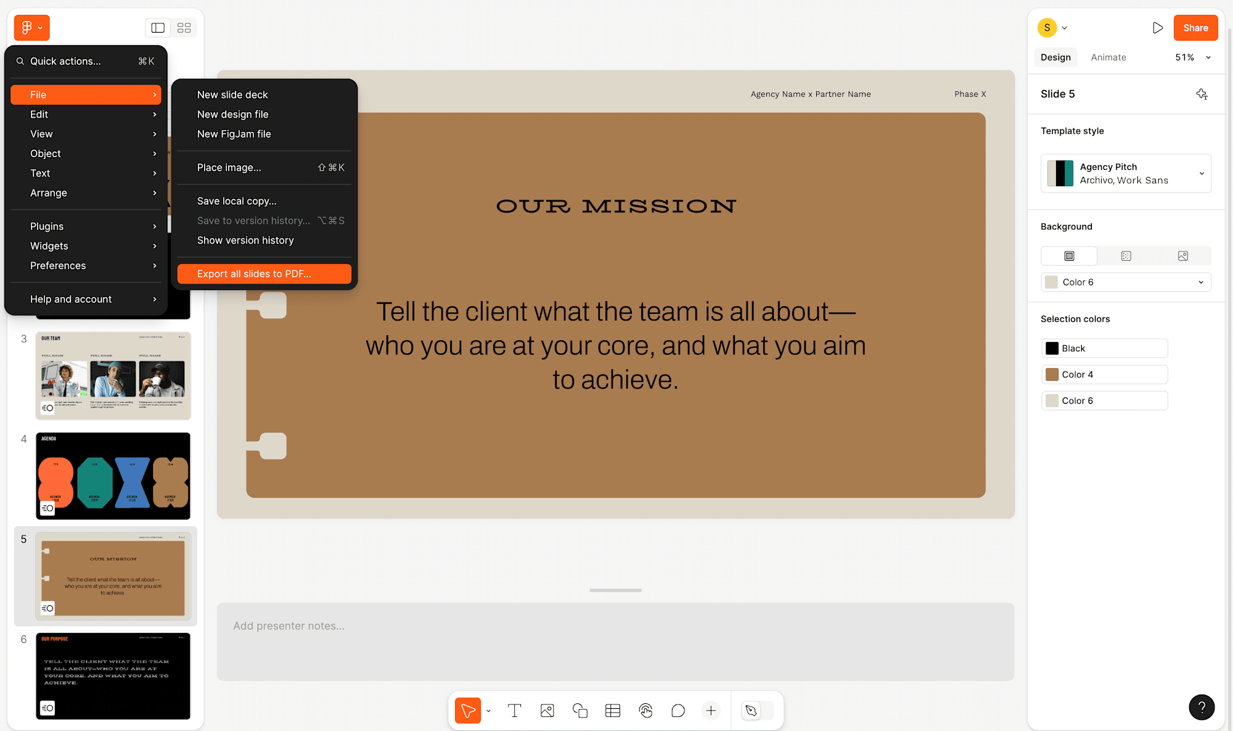The height and width of the screenshot is (731, 1233).
Task: Switch to Animate tab in right panel
Action: (x=1108, y=57)
